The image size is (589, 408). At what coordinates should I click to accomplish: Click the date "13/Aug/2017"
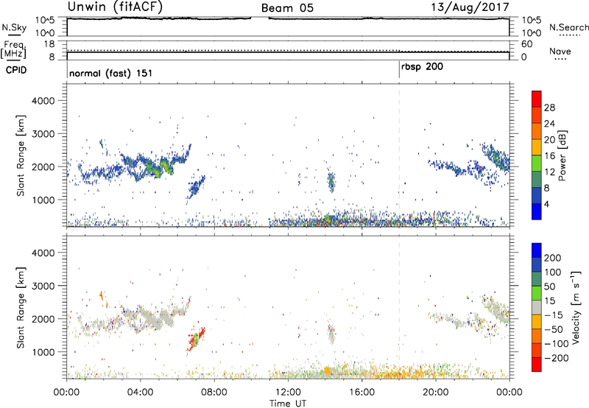(470, 7)
